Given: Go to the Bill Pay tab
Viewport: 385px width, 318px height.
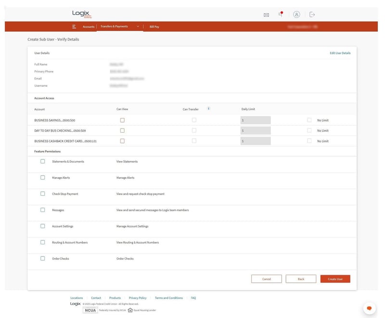Looking at the screenshot, I should (x=154, y=27).
